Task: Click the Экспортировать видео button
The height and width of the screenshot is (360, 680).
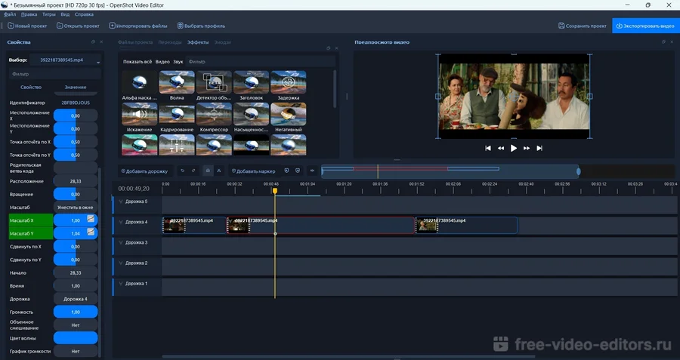Action: coord(645,26)
